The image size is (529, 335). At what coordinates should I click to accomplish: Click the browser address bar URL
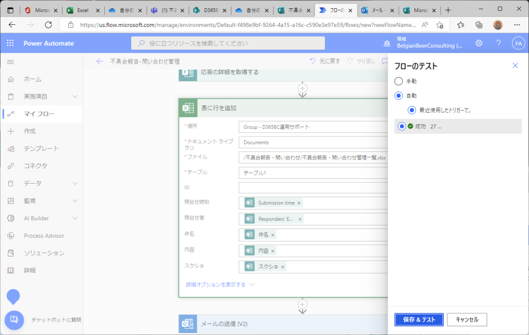coord(247,25)
